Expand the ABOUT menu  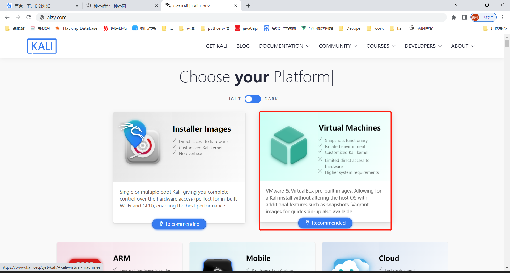coord(463,46)
